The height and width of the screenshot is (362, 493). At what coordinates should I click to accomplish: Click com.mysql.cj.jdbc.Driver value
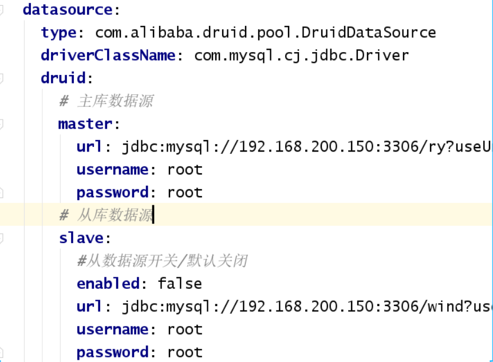click(301, 56)
